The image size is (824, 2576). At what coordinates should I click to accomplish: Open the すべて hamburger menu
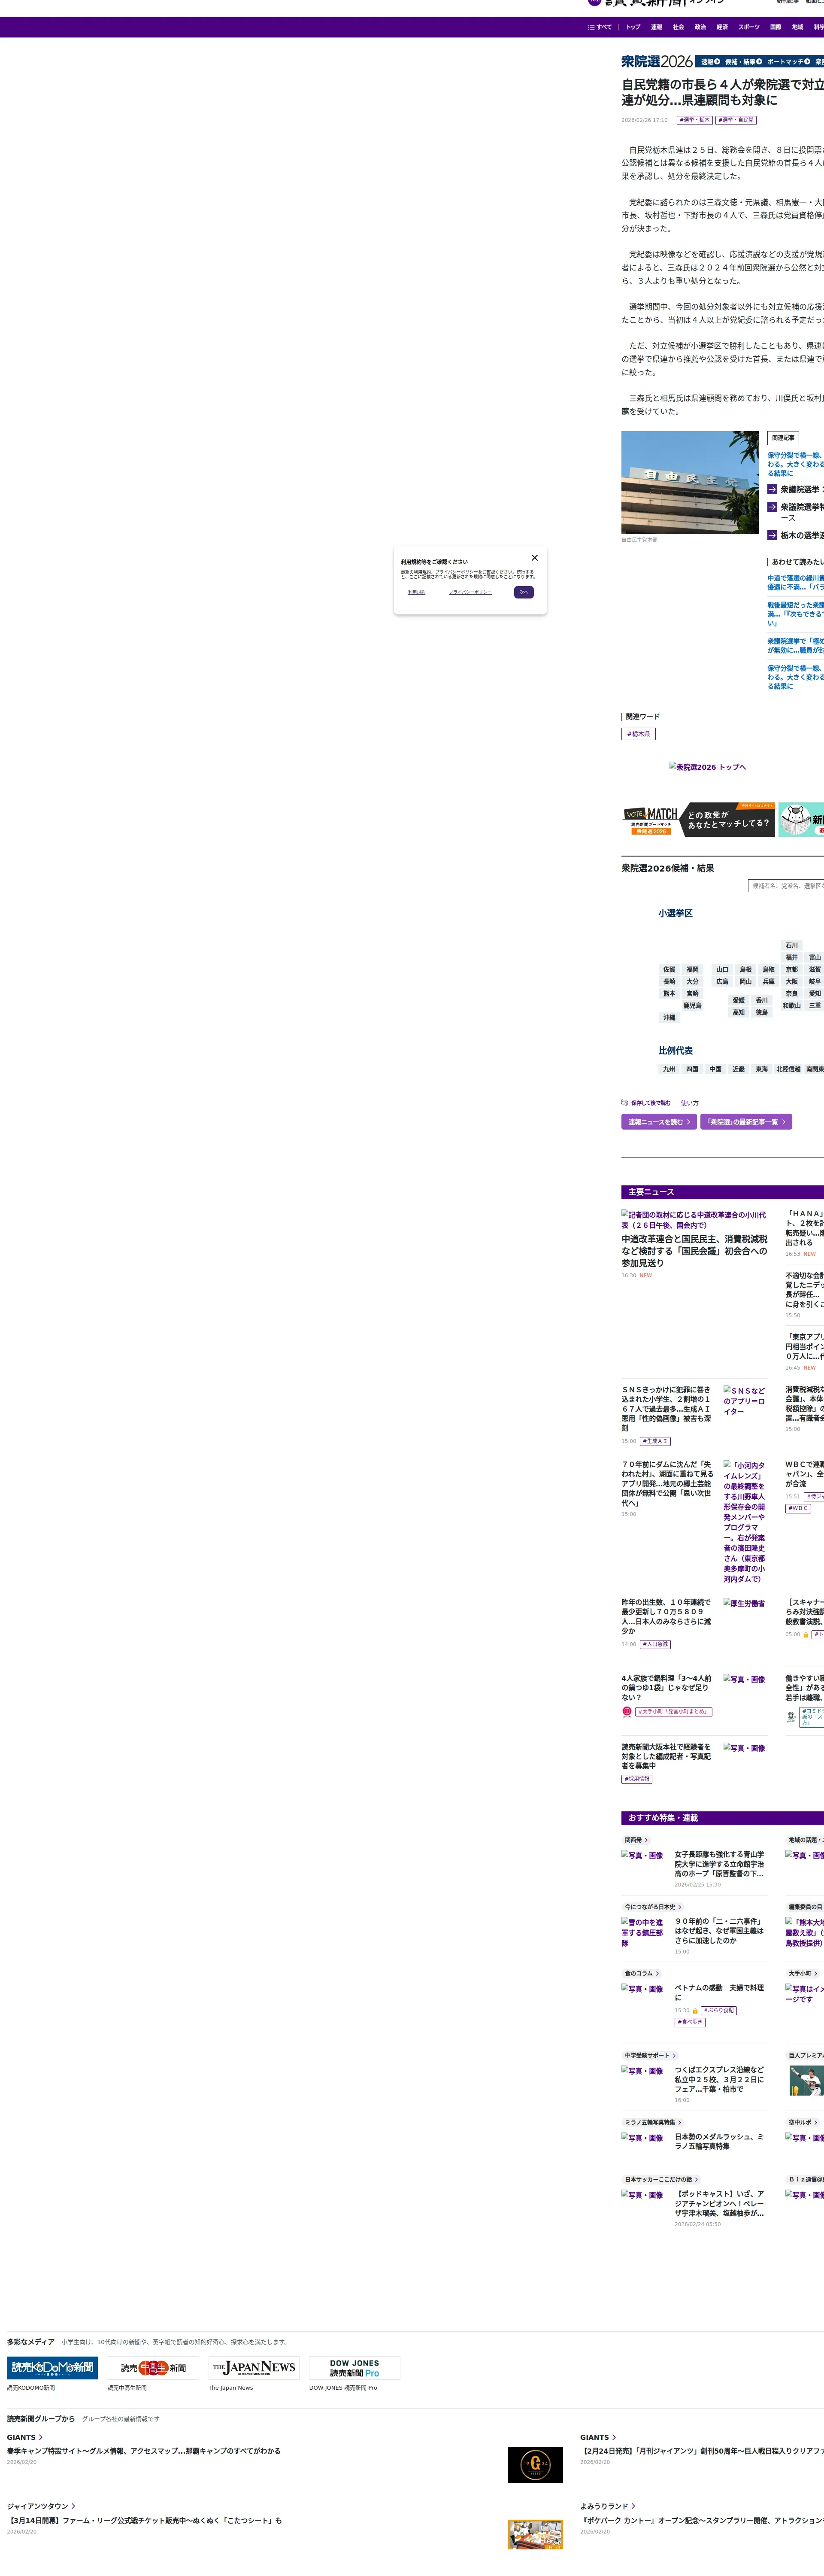(600, 27)
